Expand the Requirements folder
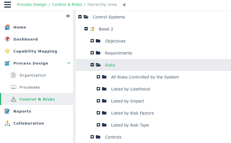This screenshot has width=231, height=143. [x=92, y=53]
